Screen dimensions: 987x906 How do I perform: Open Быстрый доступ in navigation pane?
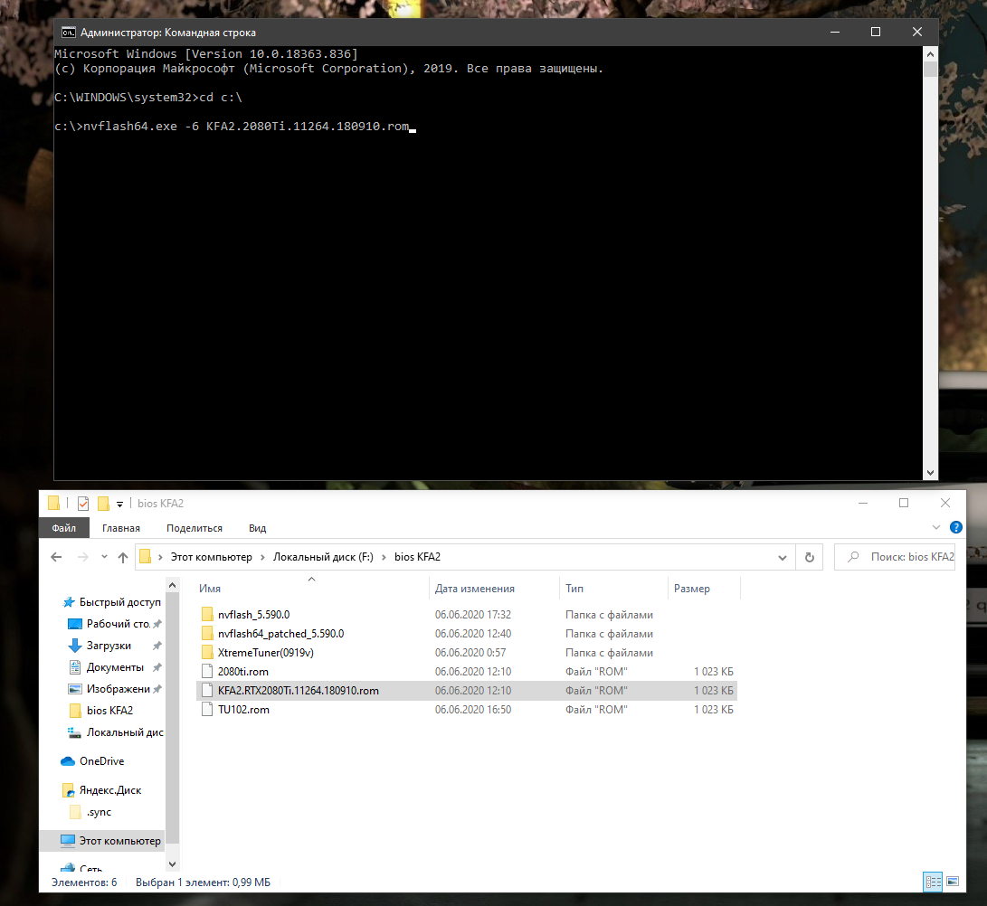[x=113, y=602]
